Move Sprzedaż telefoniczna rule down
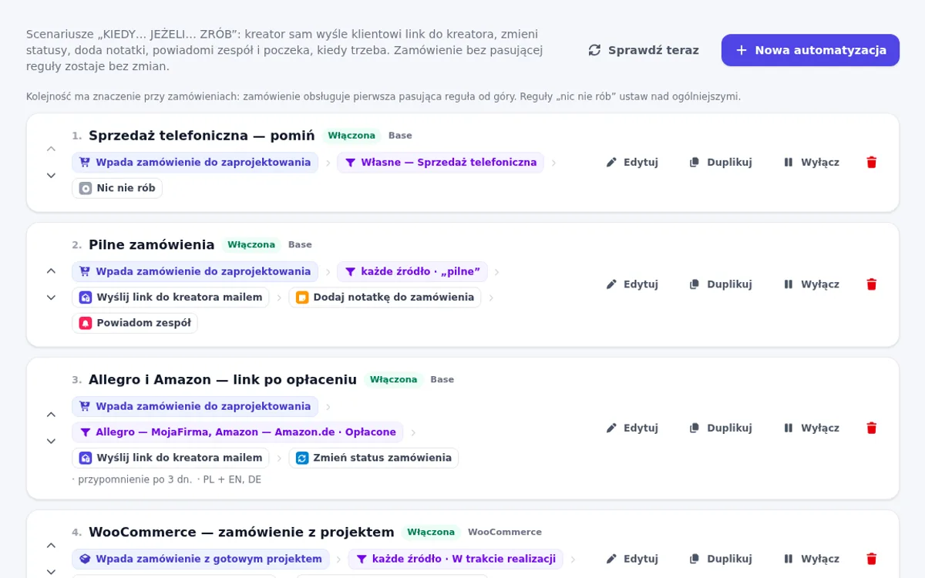Image resolution: width=925 pixels, height=578 pixels. pyautogui.click(x=51, y=176)
